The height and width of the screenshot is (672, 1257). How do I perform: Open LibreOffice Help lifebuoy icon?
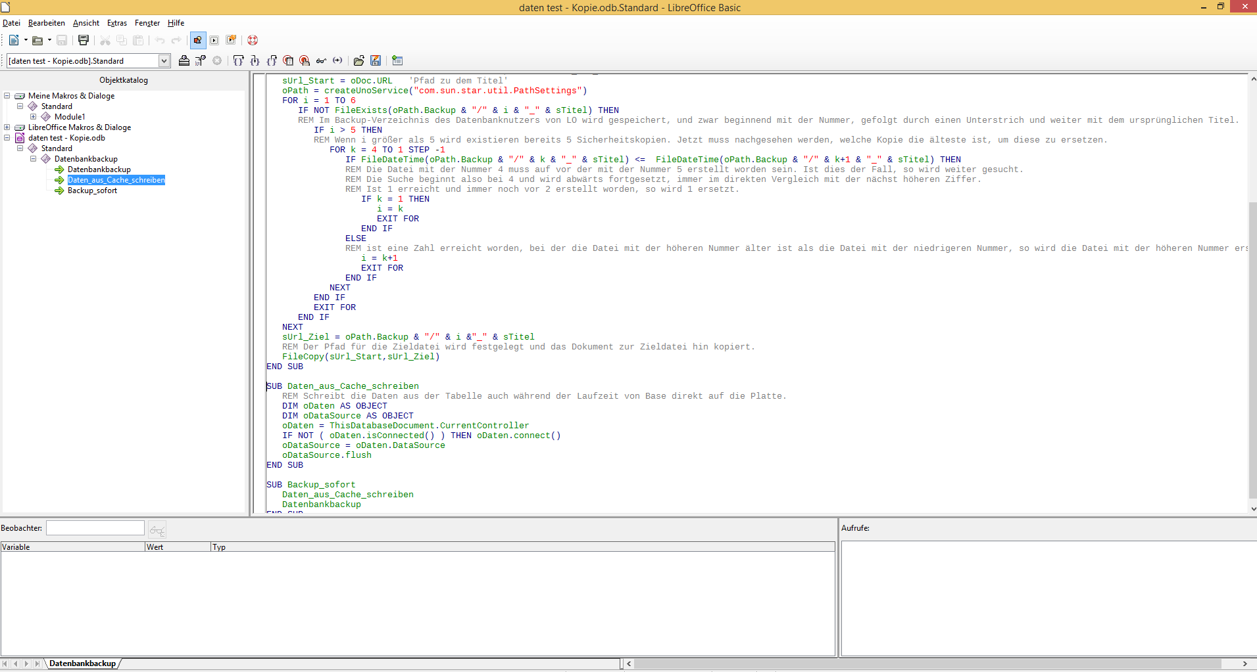coord(253,40)
